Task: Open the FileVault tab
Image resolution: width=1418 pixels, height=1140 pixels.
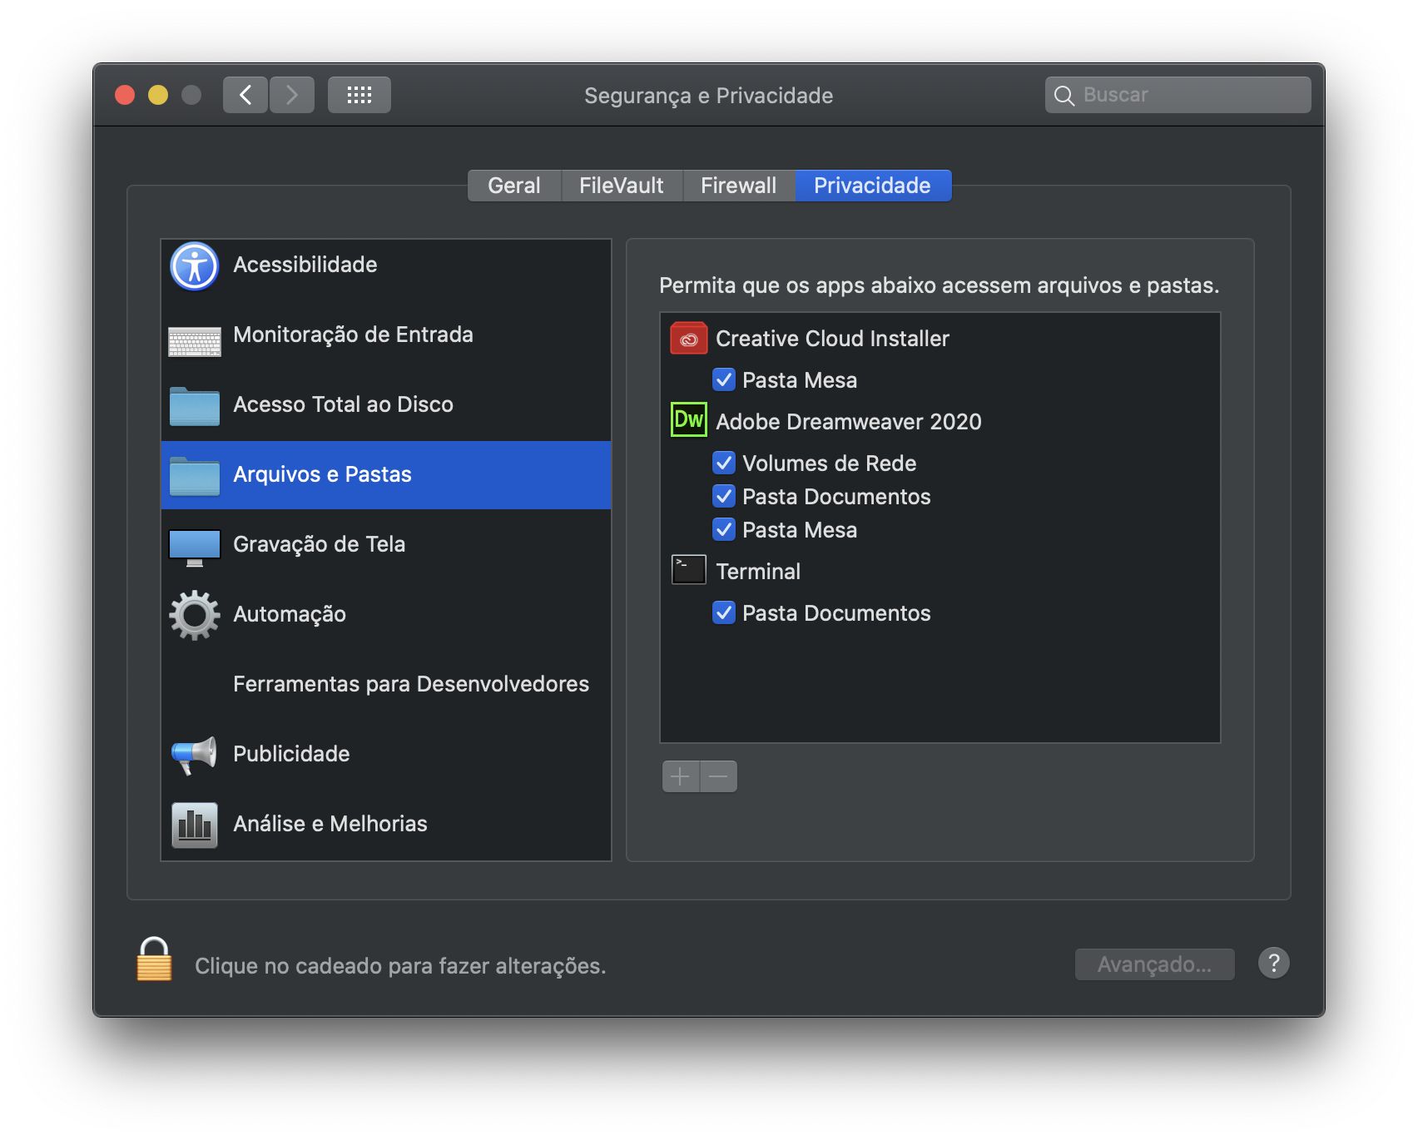Action: (622, 186)
